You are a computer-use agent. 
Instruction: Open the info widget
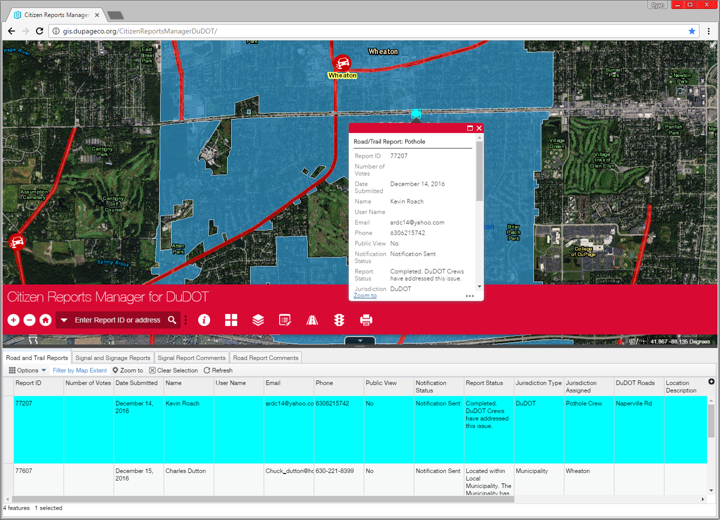(204, 320)
